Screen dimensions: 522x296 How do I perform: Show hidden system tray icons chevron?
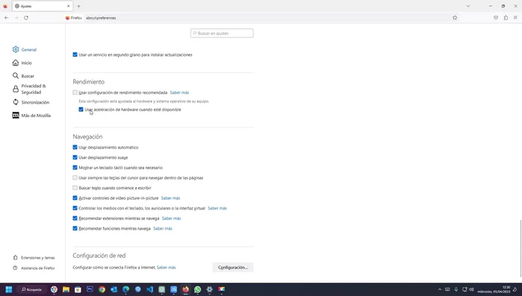pyautogui.click(x=440, y=289)
